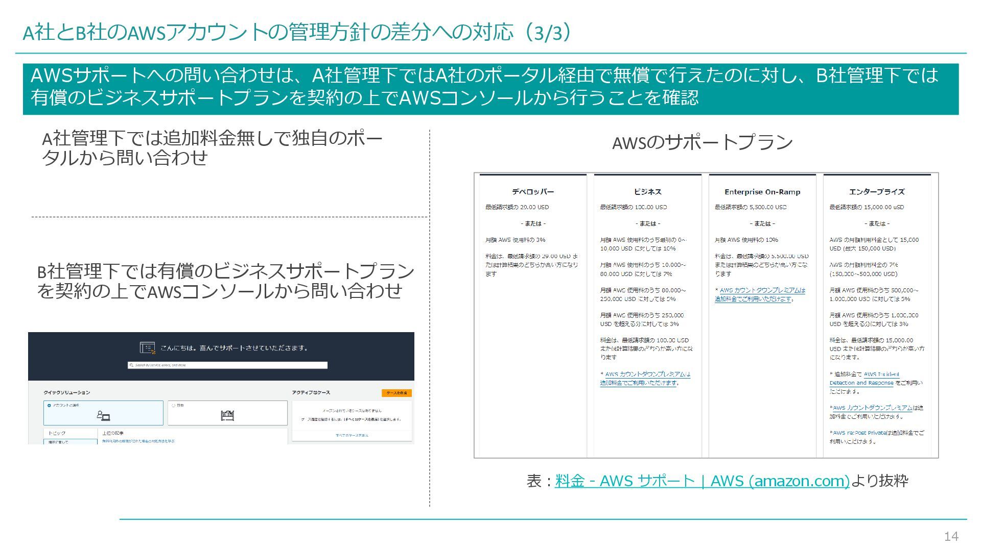Click the greeting こんにちは。喜んでサポートさせていただきます。

click(235, 348)
